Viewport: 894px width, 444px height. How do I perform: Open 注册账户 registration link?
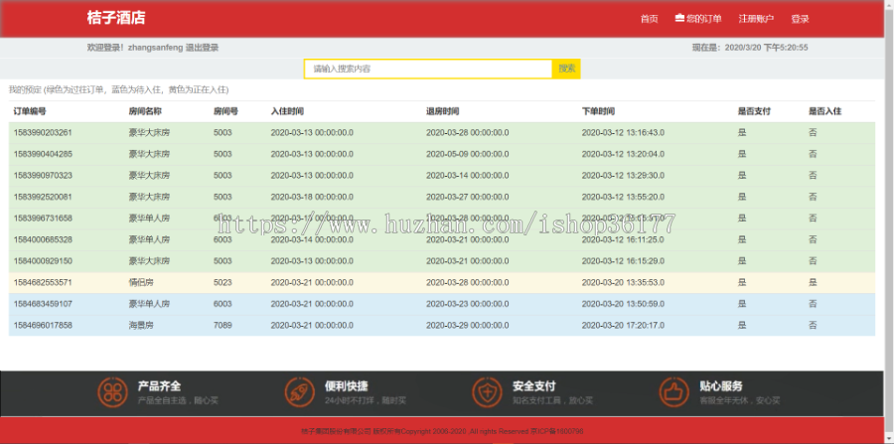(756, 19)
